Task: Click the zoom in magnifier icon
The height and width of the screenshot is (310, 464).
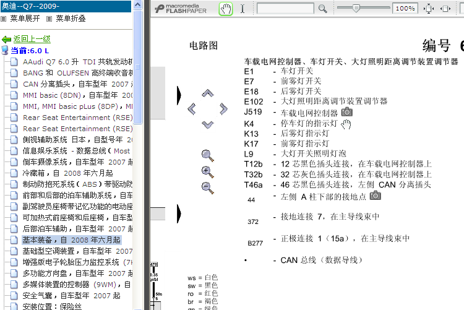Action: point(207,172)
